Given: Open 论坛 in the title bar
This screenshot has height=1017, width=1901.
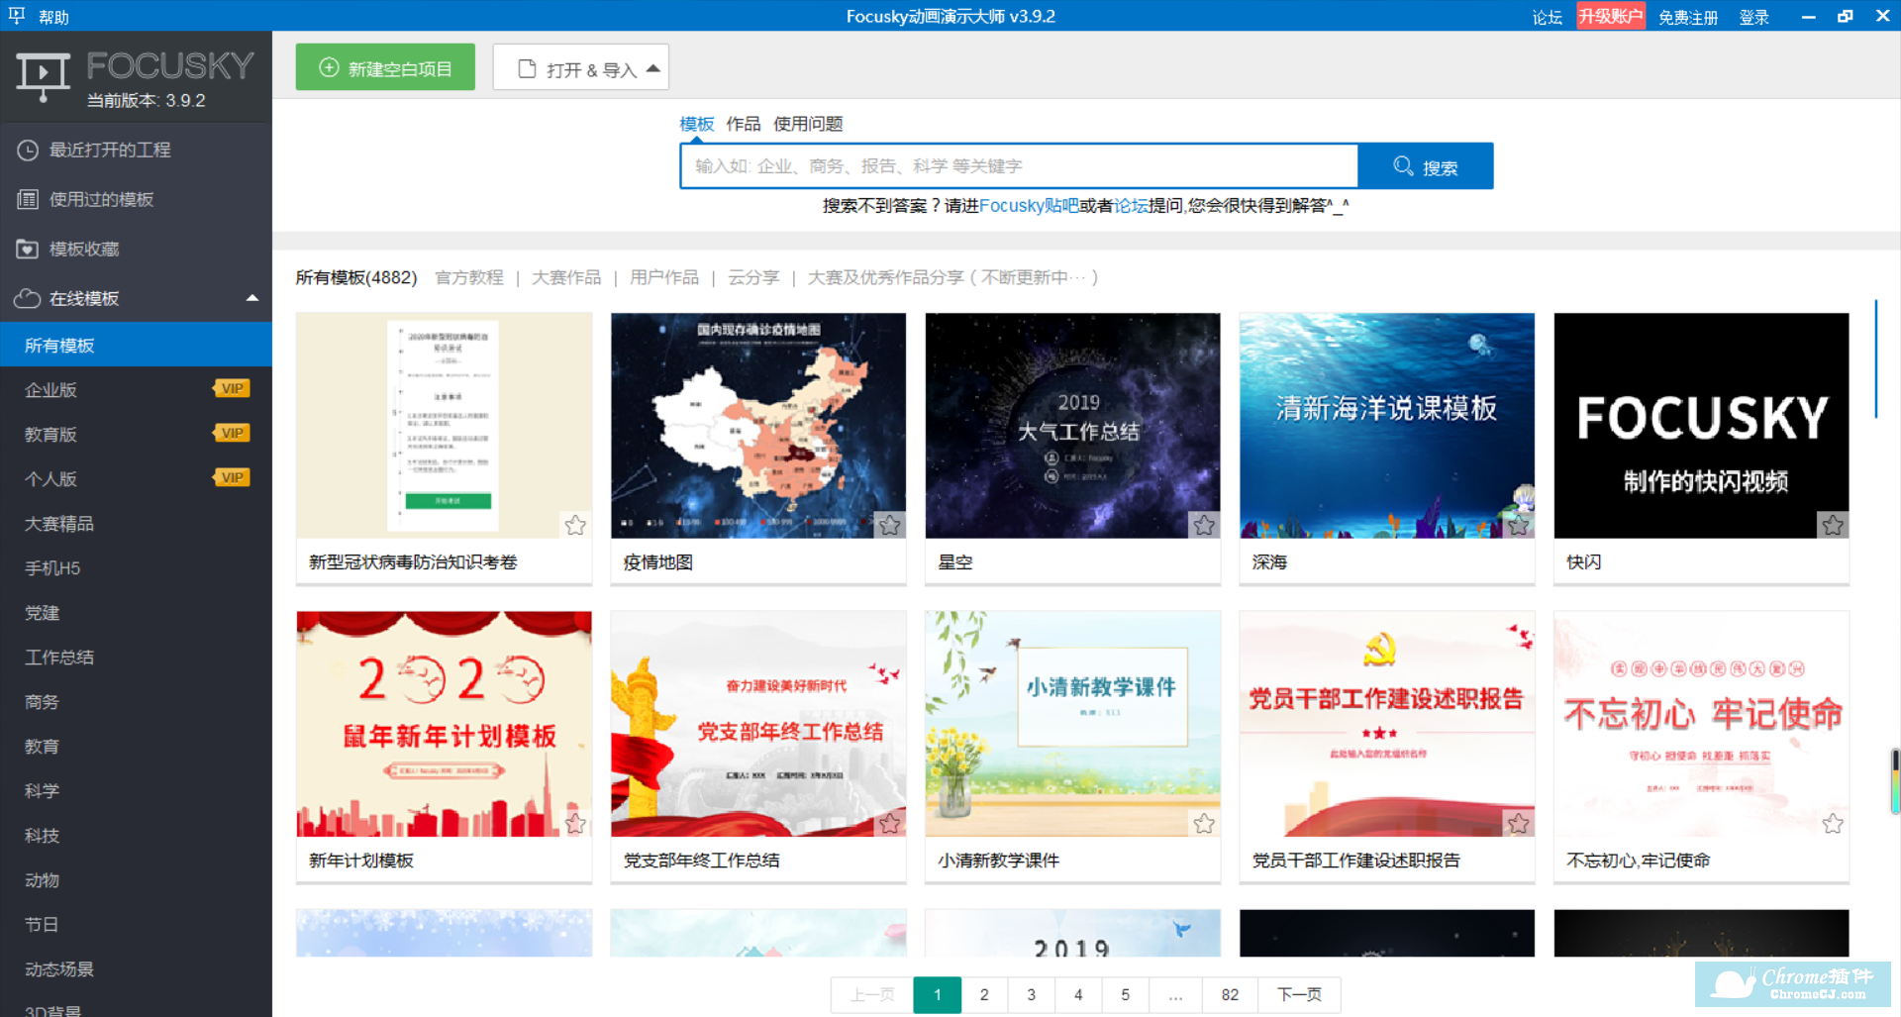Looking at the screenshot, I should [x=1547, y=17].
